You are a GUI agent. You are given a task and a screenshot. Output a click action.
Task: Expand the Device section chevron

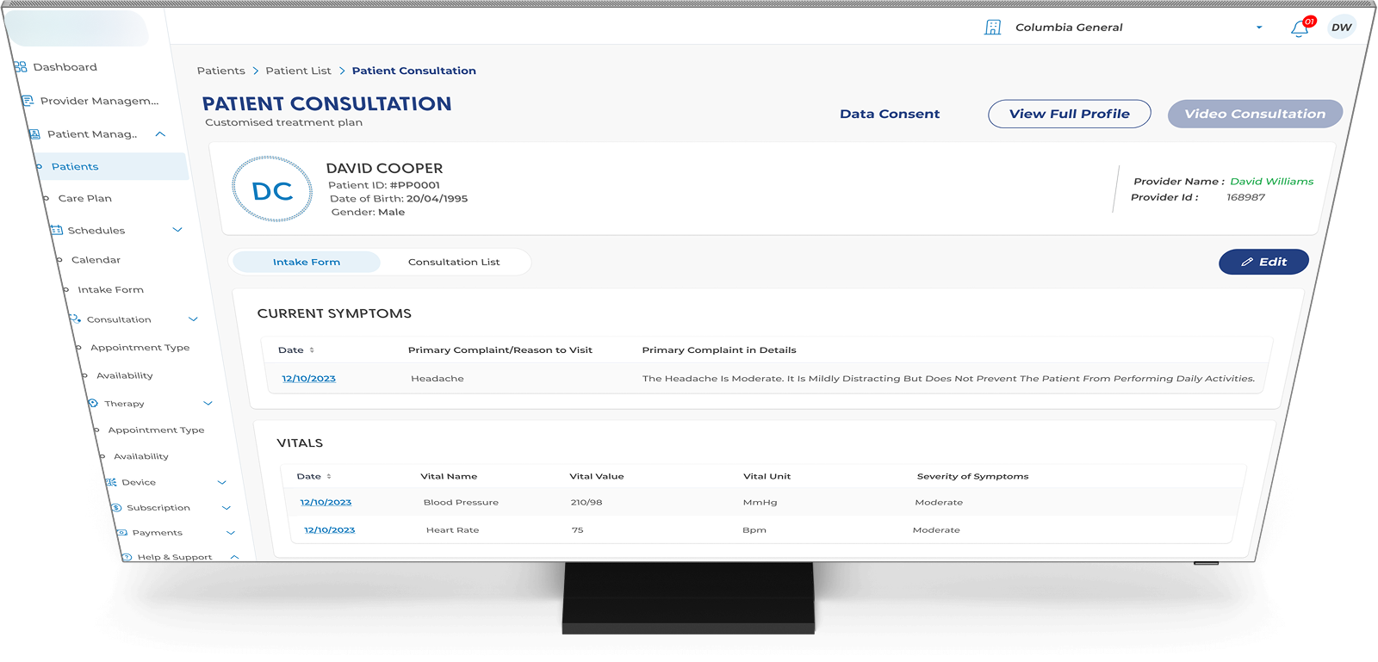(221, 482)
